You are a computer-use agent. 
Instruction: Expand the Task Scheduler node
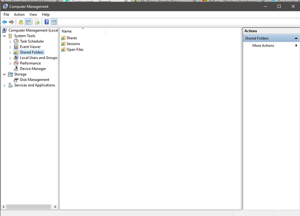(x=10, y=42)
